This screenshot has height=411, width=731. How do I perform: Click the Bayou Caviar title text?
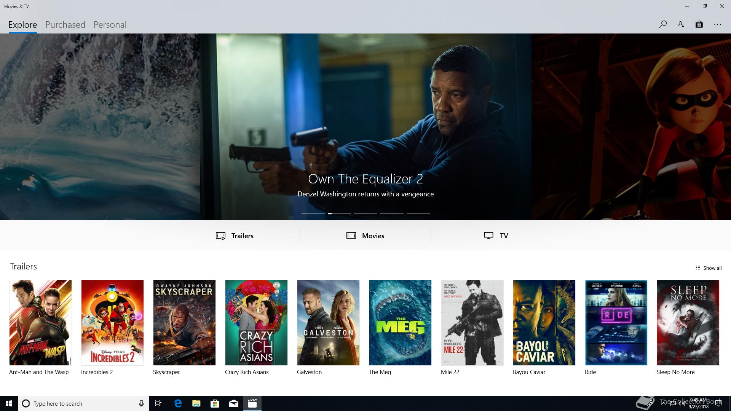click(529, 372)
